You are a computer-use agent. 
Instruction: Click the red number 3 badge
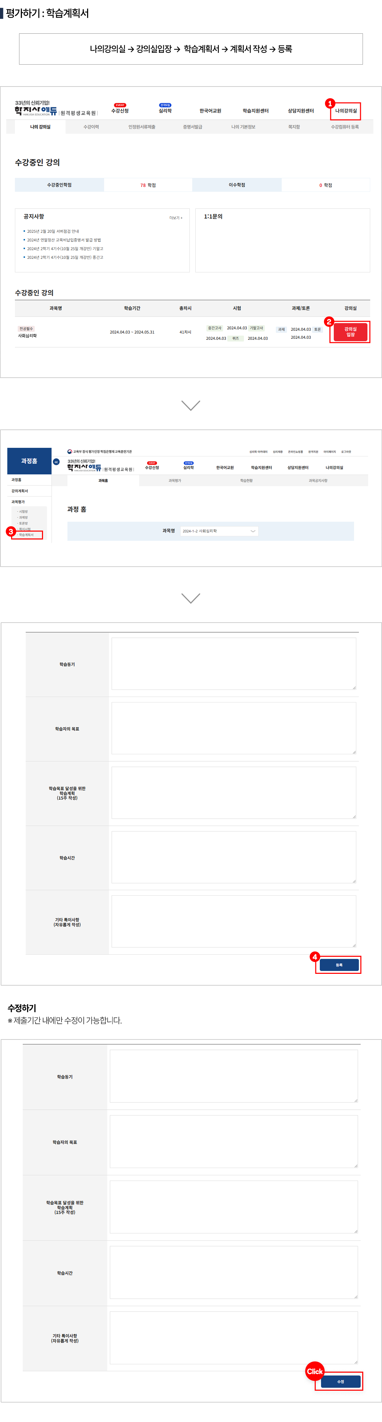pos(10,532)
